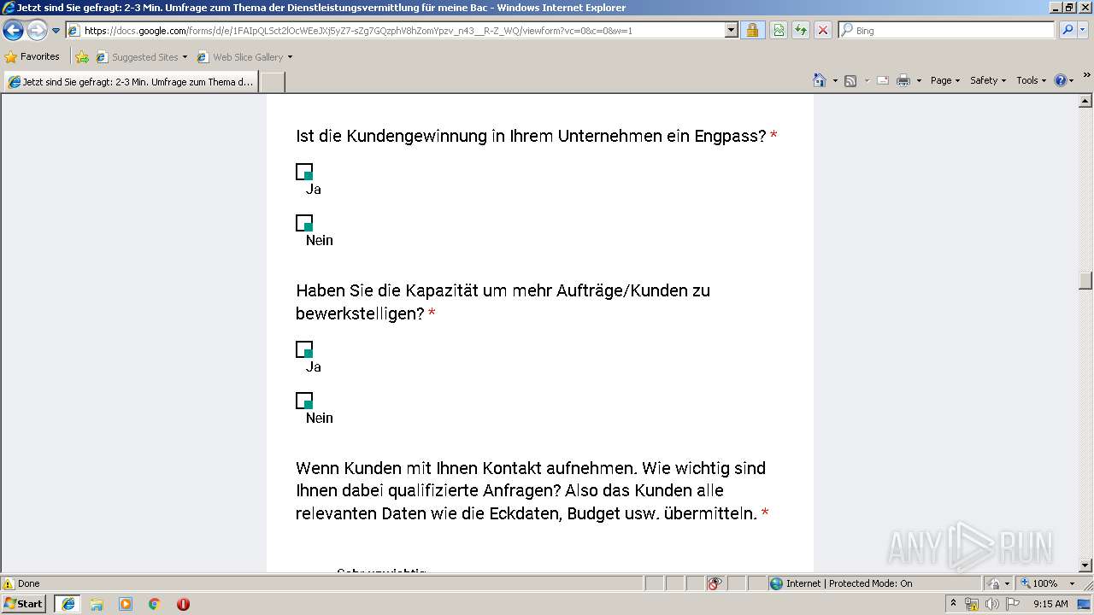Expand the Print options dropdown arrow
The height and width of the screenshot is (615, 1094).
point(919,80)
